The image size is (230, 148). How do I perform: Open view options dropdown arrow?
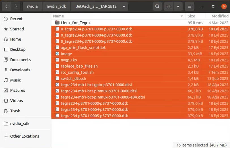(x=178, y=6)
